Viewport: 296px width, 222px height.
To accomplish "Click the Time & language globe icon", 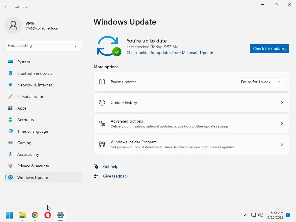I will coord(10,131).
